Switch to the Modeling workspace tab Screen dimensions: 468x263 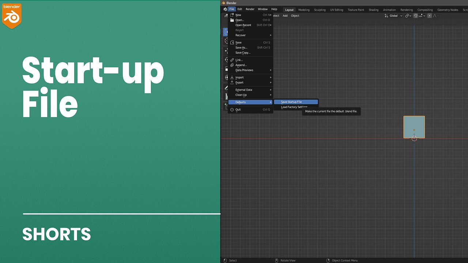pos(304,10)
